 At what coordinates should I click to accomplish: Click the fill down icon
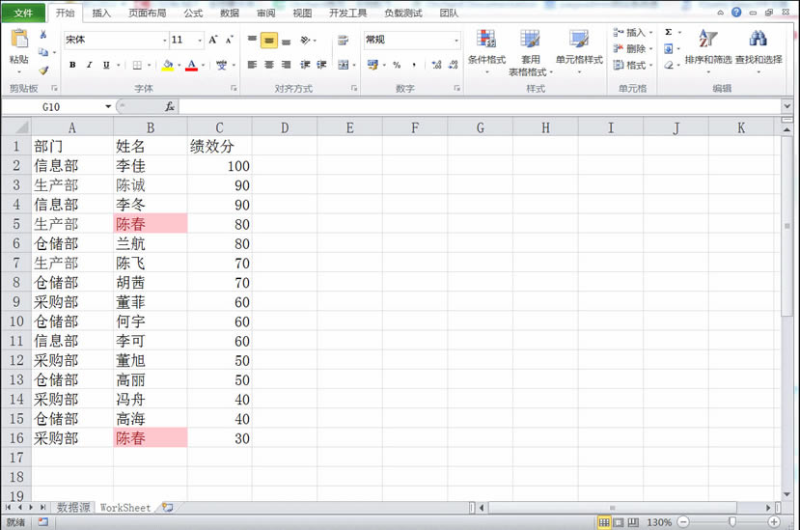click(x=669, y=49)
